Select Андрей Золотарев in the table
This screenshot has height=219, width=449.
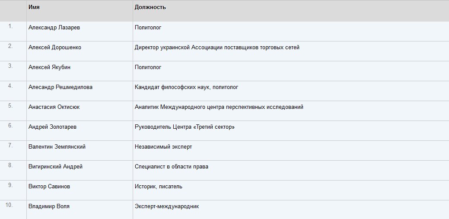(52, 127)
